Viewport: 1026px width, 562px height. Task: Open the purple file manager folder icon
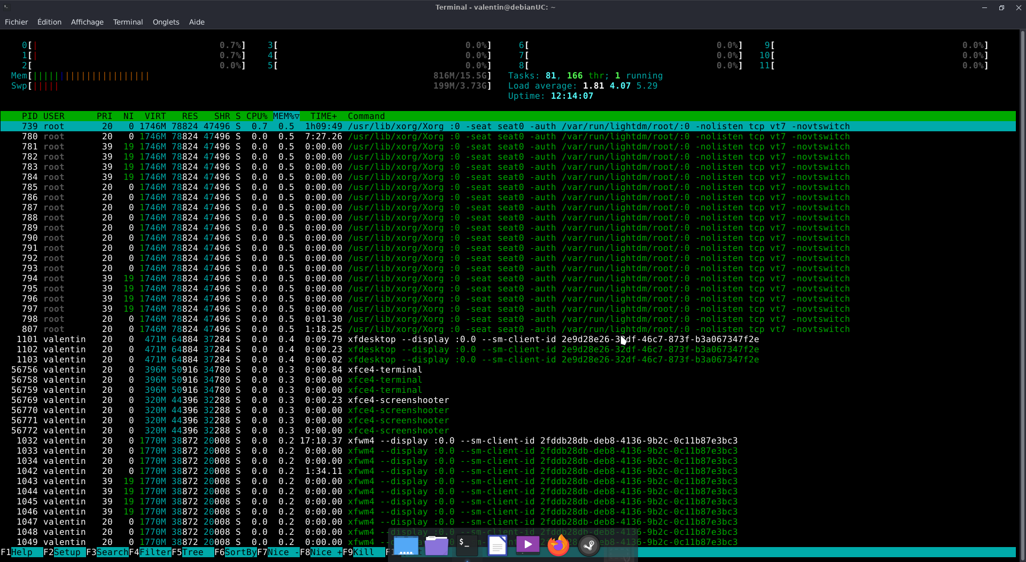point(436,545)
